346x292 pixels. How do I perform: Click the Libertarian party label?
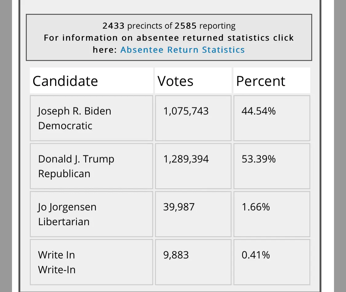click(x=64, y=222)
